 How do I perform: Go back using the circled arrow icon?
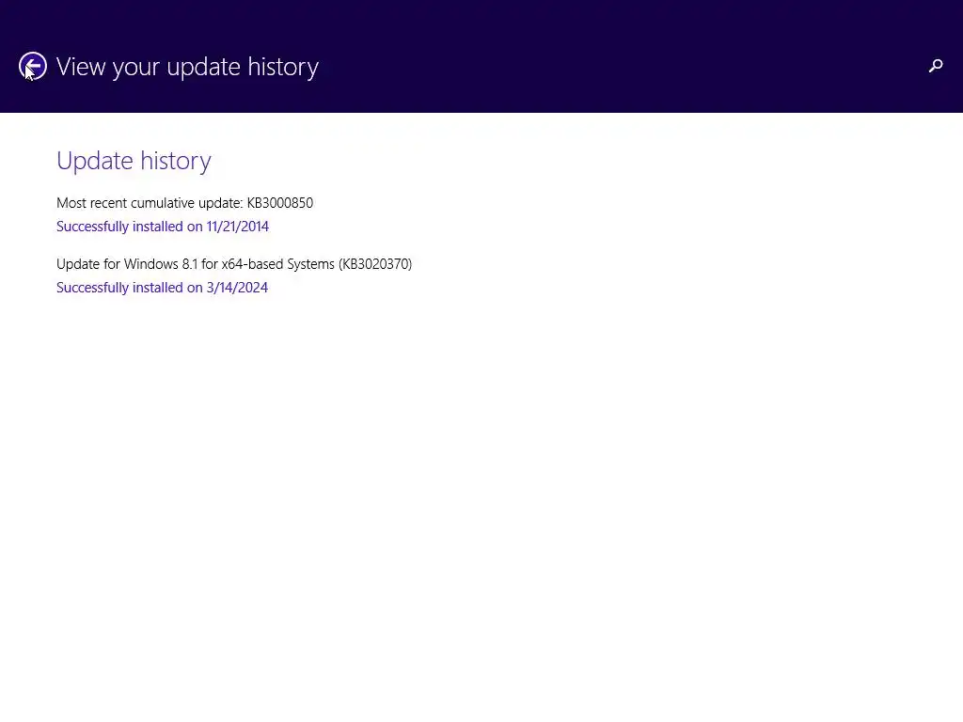(x=33, y=66)
